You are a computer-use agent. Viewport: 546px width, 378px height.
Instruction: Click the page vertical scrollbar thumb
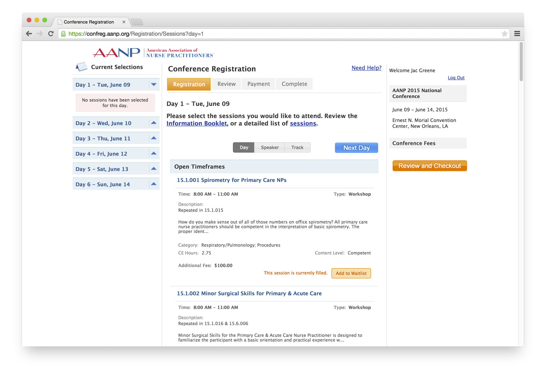click(x=521, y=61)
